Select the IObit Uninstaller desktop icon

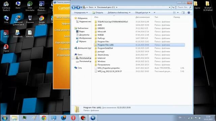30,6
